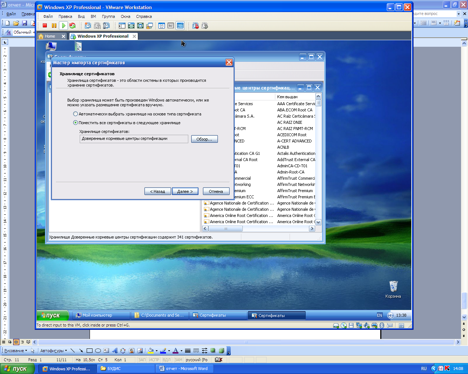Open the VMware Вид menu
Viewport: 468px width, 374px height.
[81, 16]
